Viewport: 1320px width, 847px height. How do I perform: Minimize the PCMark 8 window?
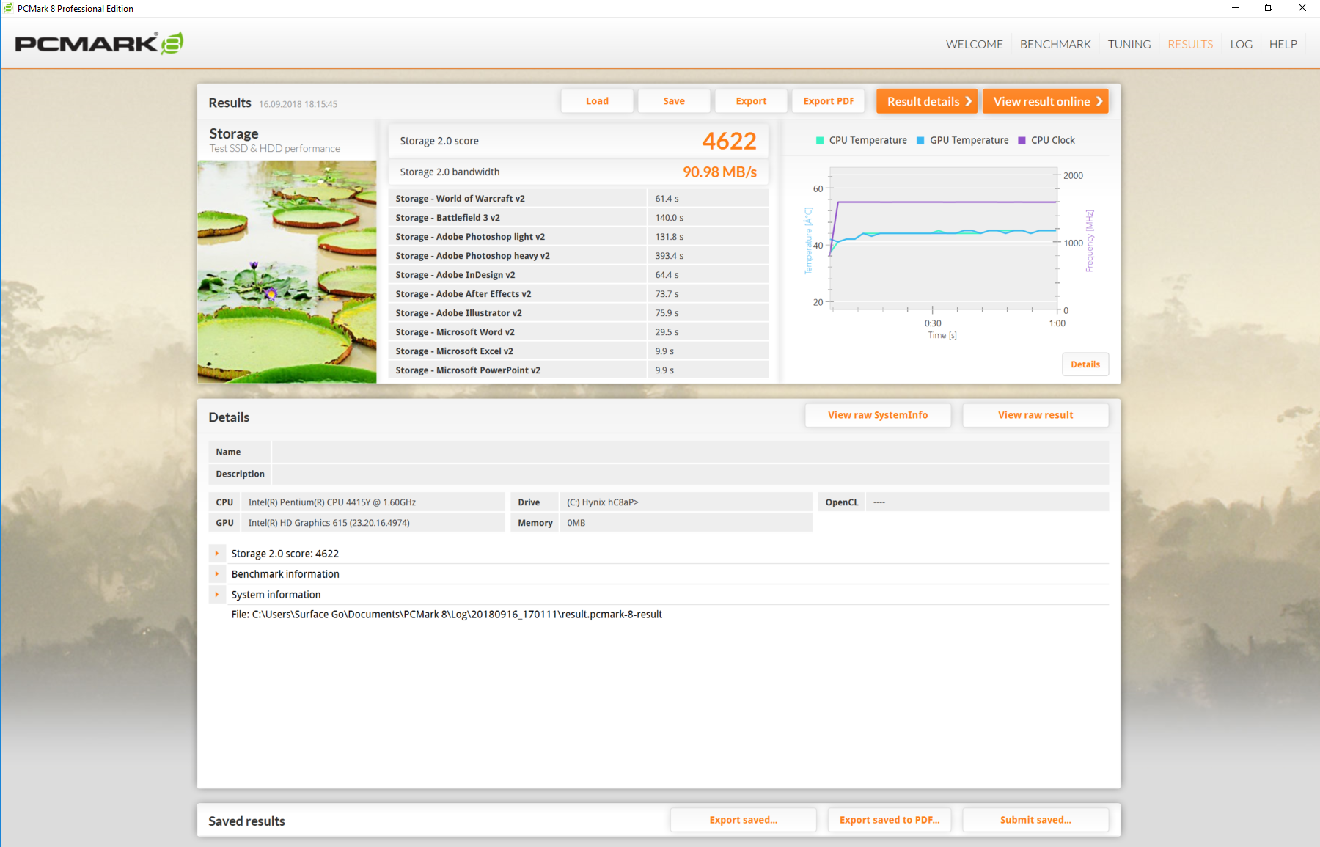pos(1236,8)
